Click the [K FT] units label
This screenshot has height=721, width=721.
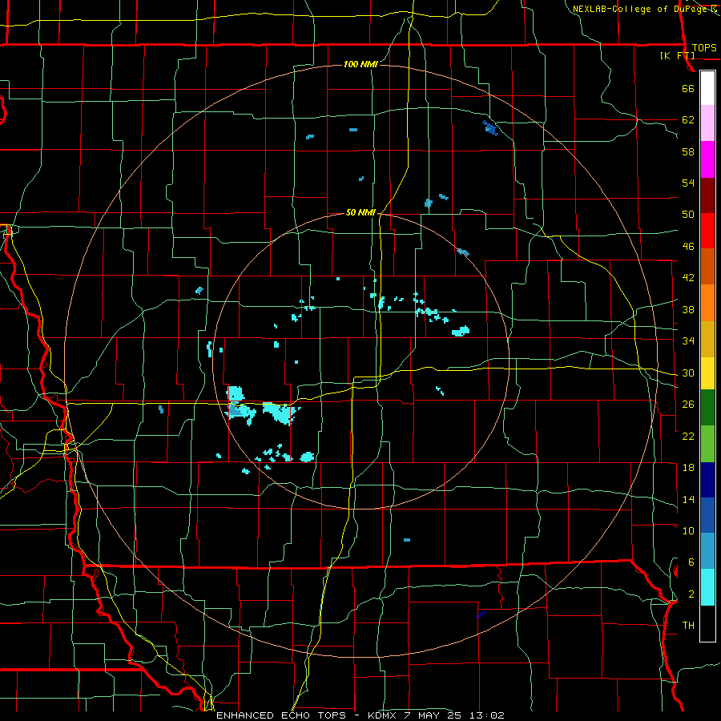point(677,55)
